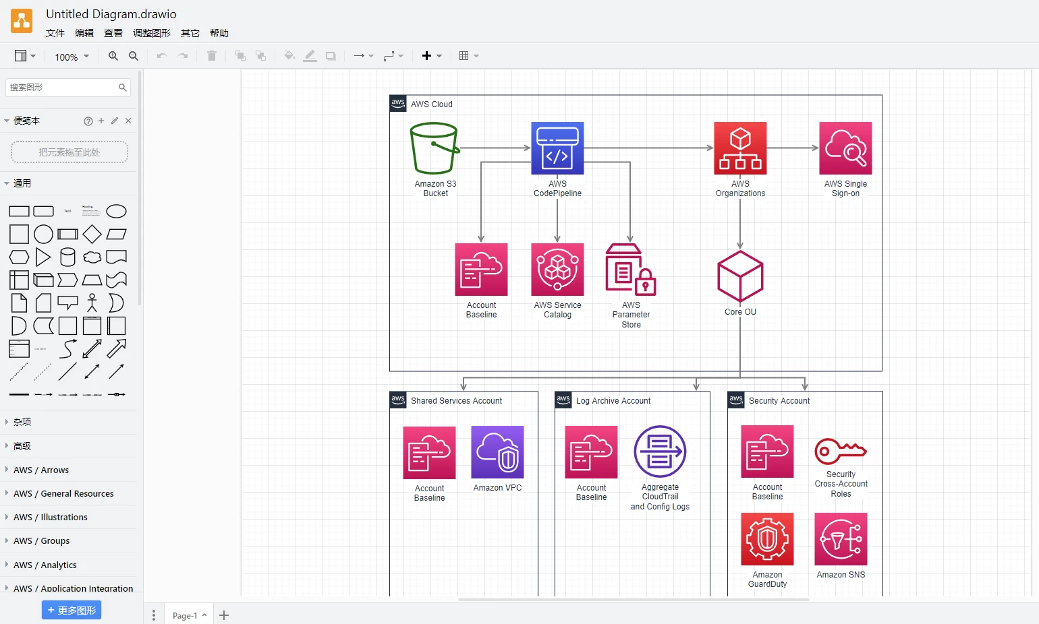Viewport: 1039px width, 624px height.
Task: Zoom in with the magnifier plus icon
Action: [x=113, y=56]
